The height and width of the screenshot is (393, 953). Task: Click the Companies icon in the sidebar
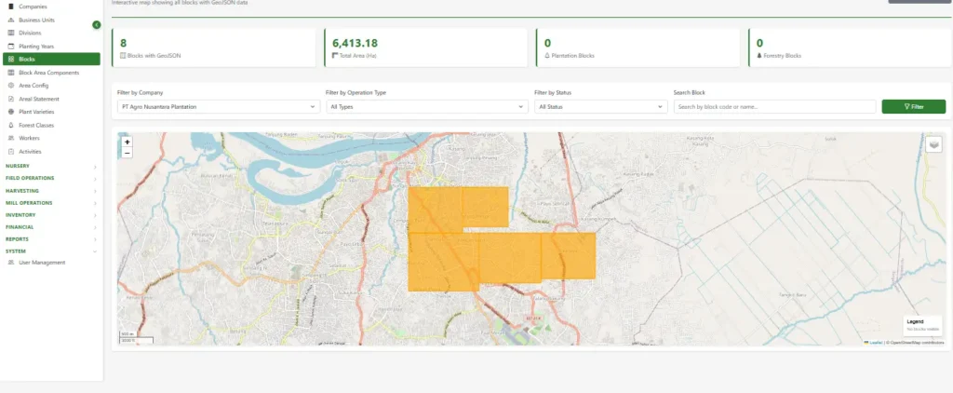tap(11, 7)
